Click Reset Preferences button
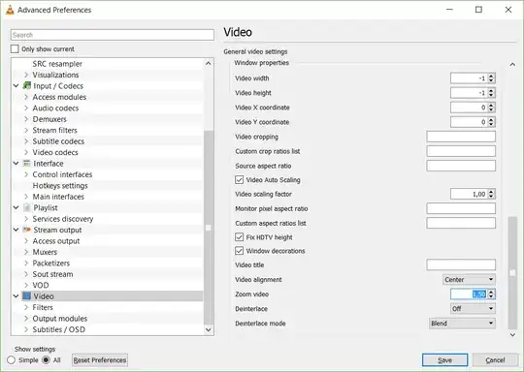Screen dimensions: 524x372 [100, 360]
